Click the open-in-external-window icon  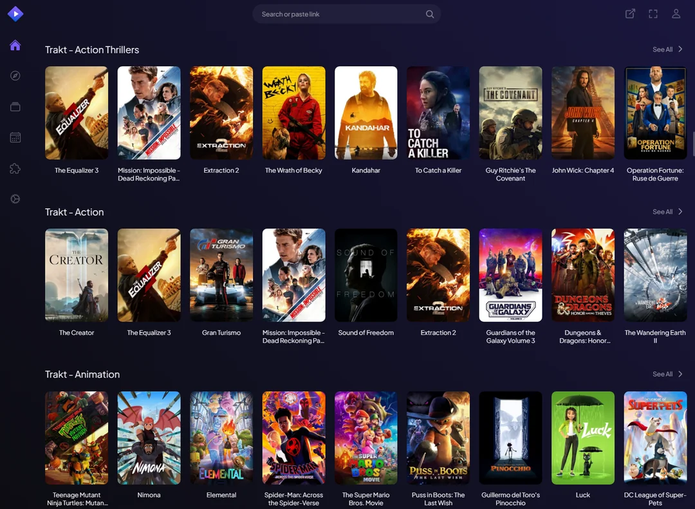click(x=630, y=14)
